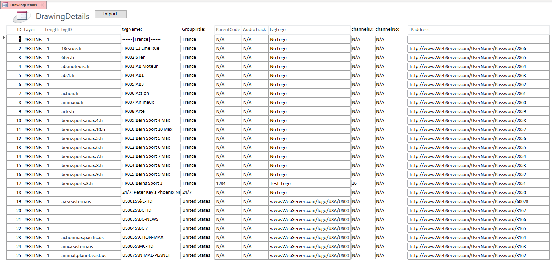
Task: Edit the tvgName field 24/7: Peter Kay's Phoenix
Action: click(x=151, y=192)
